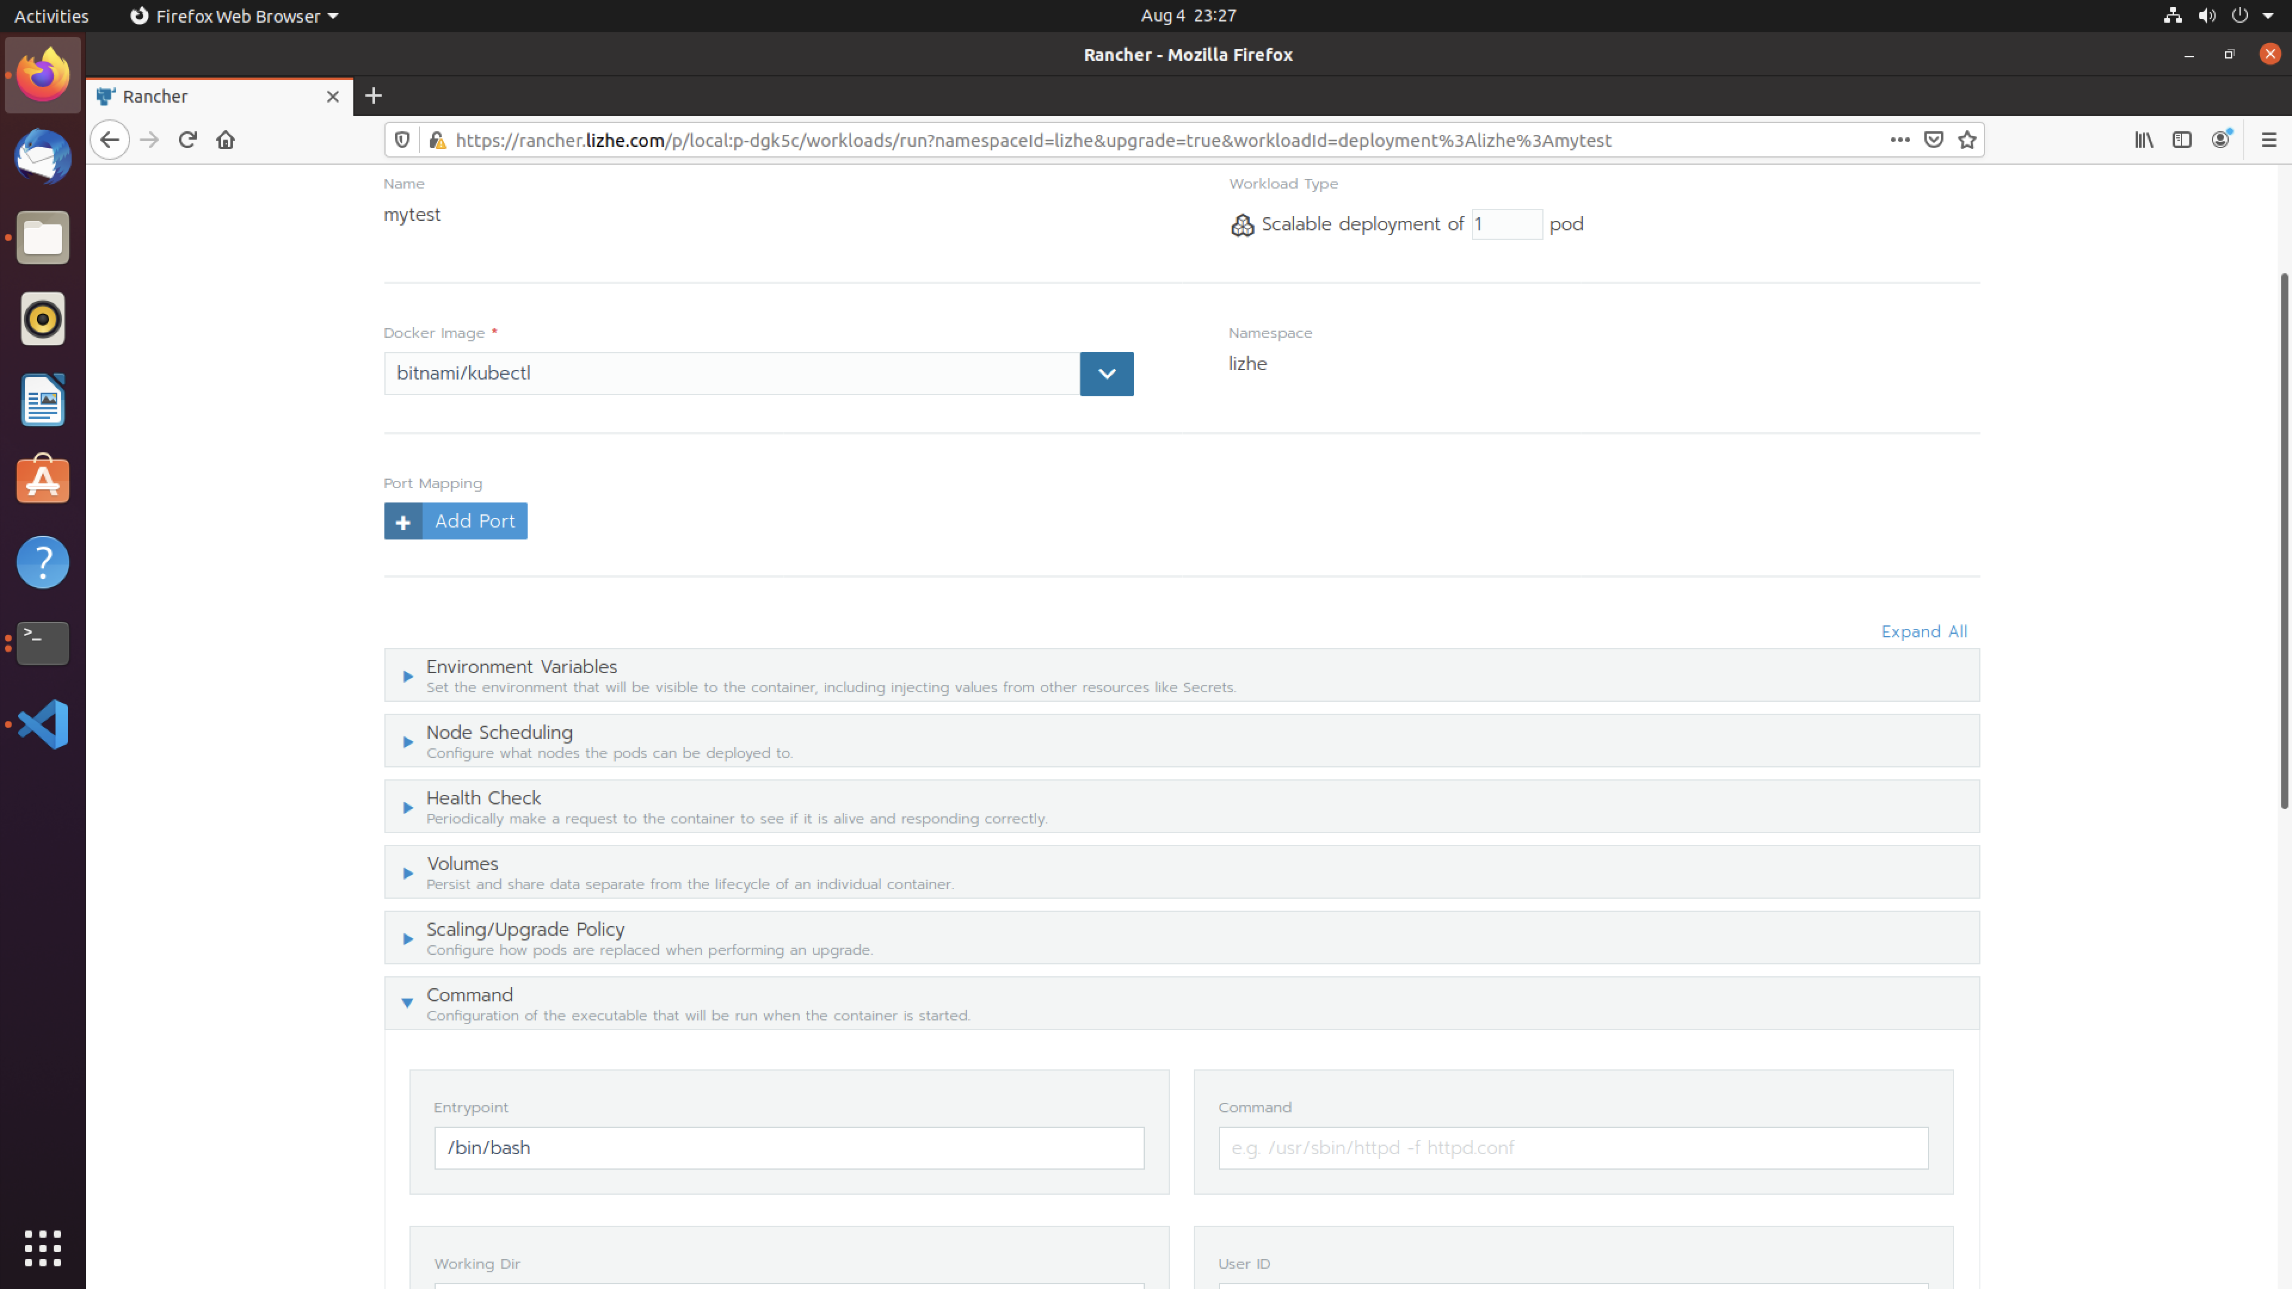Expand Environment Variables section
Image resolution: width=2292 pixels, height=1289 pixels.
pyautogui.click(x=1182, y=675)
